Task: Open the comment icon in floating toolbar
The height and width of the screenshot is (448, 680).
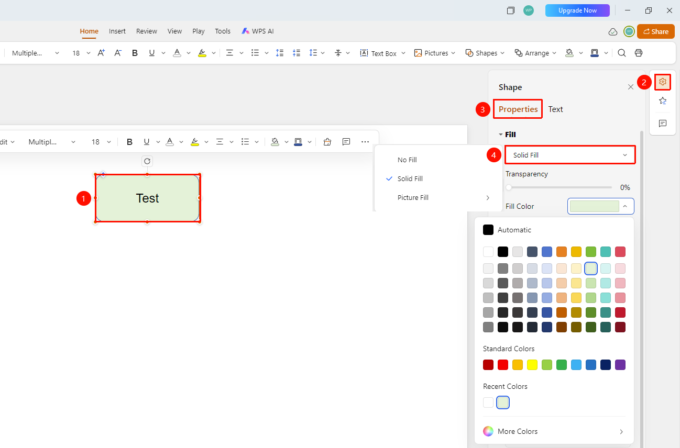Action: tap(346, 142)
